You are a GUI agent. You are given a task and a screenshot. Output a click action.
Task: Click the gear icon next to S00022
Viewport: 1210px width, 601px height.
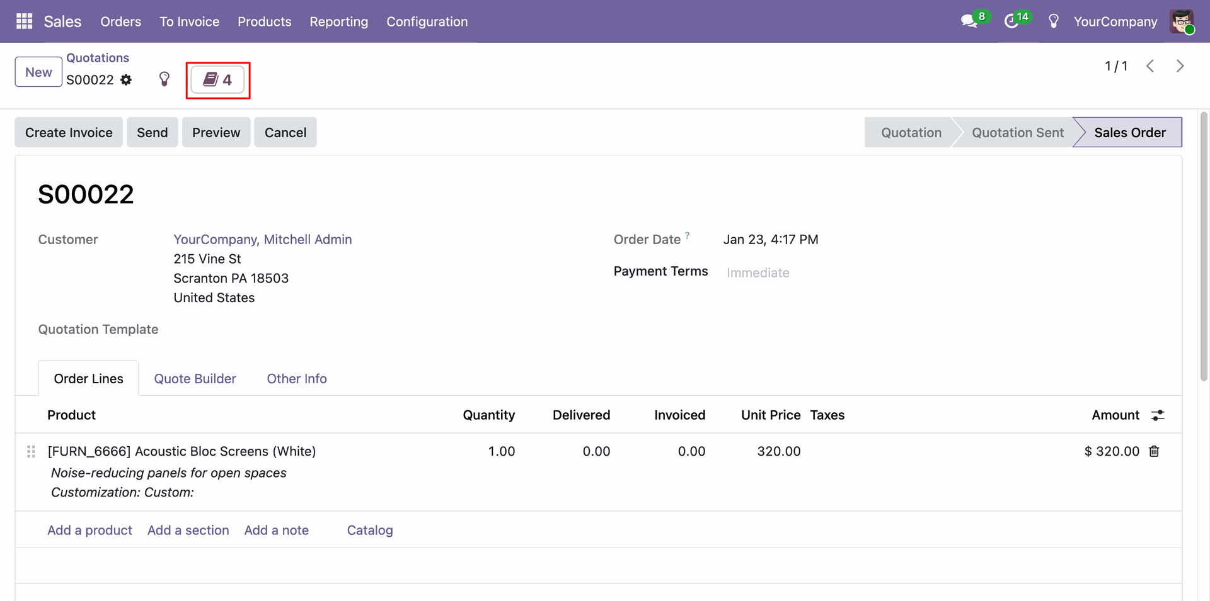click(x=126, y=80)
